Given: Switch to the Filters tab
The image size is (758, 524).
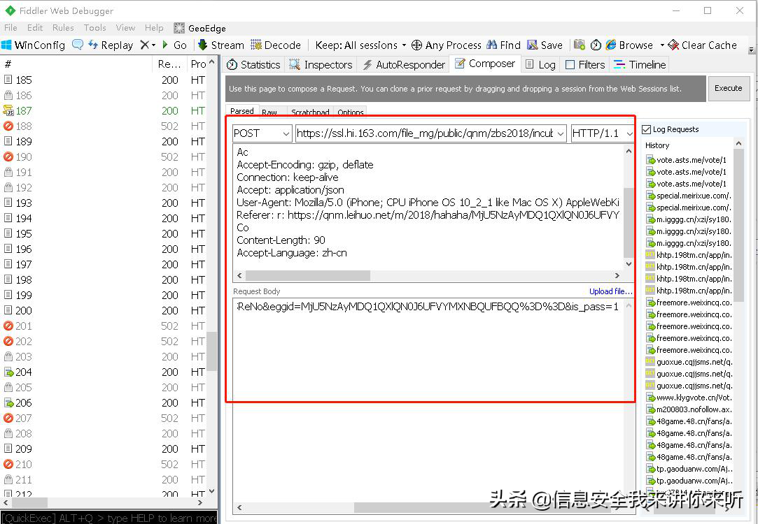Looking at the screenshot, I should click(x=585, y=65).
